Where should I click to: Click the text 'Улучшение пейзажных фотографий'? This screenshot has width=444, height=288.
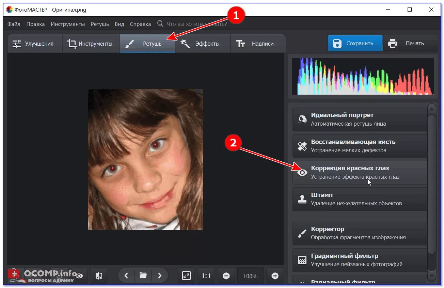[357, 264]
